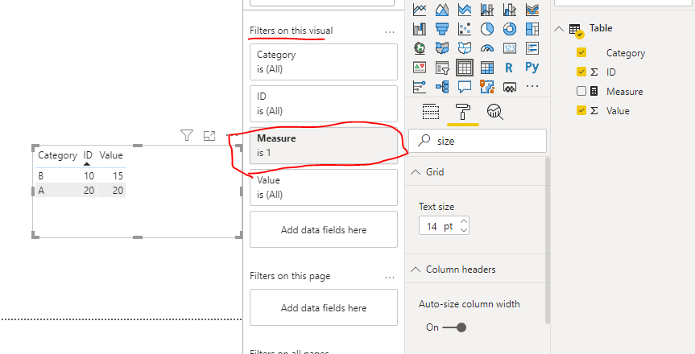This screenshot has height=354, width=695.
Task: Pick the Shape map visualization
Action: pyautogui.click(x=465, y=47)
